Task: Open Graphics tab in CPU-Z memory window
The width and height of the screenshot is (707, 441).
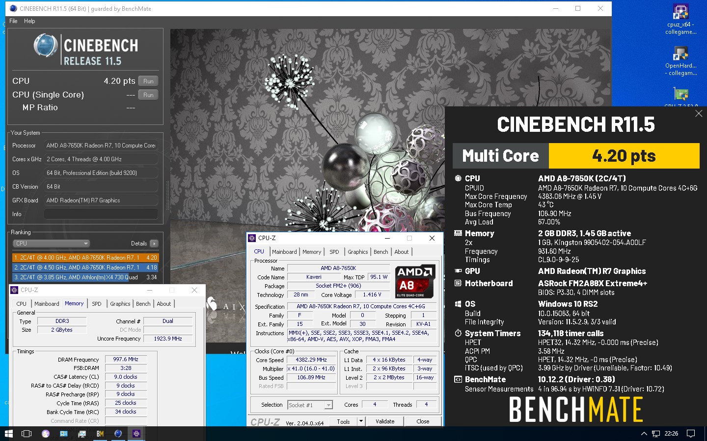Action: click(120, 304)
